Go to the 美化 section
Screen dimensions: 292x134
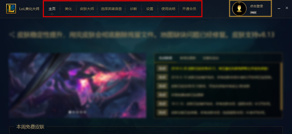point(68,9)
